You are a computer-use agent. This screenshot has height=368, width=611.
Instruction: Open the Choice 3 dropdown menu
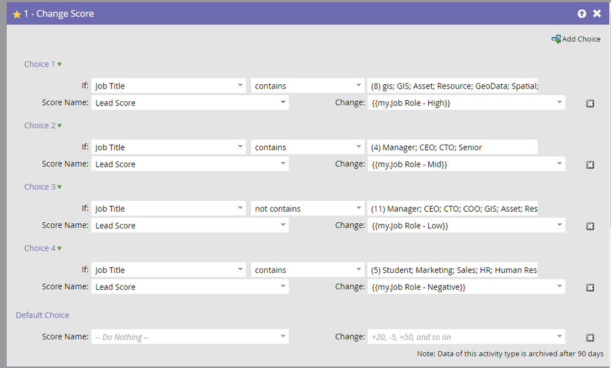pos(59,187)
